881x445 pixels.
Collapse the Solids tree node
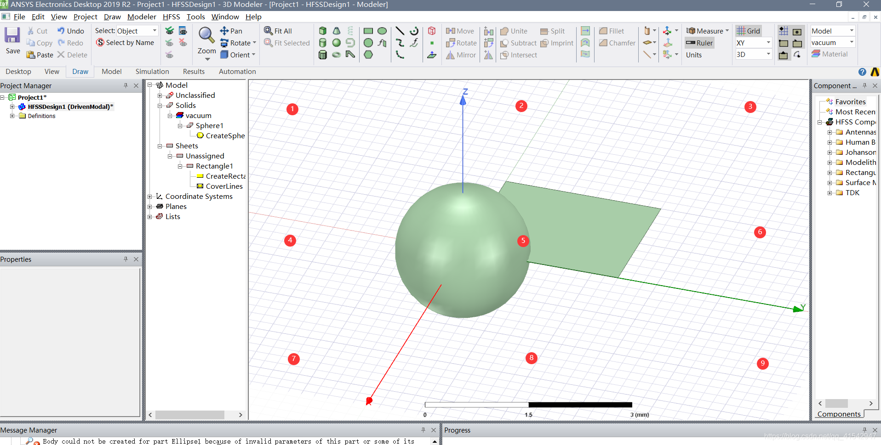(x=160, y=106)
